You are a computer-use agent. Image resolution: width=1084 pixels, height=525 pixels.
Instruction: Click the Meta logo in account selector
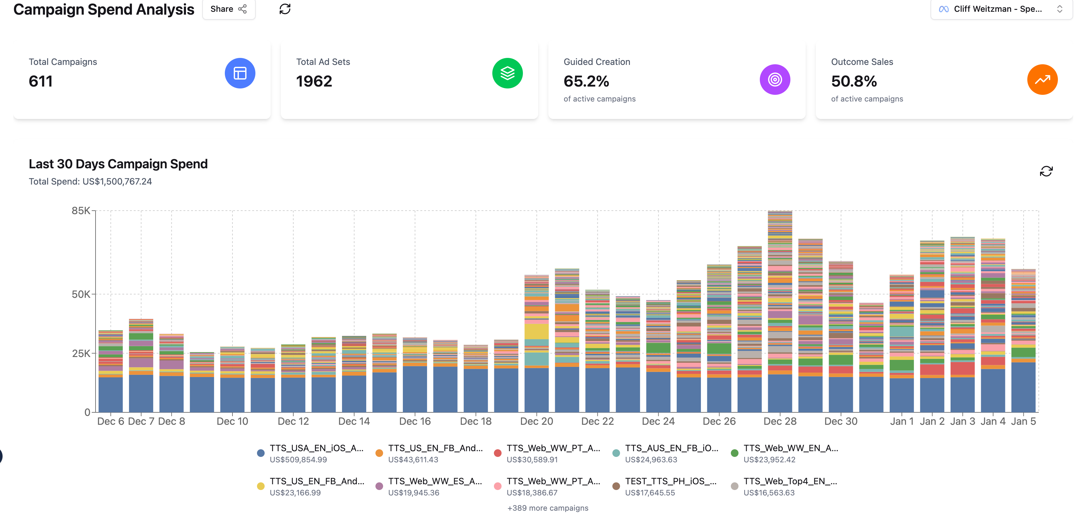944,9
